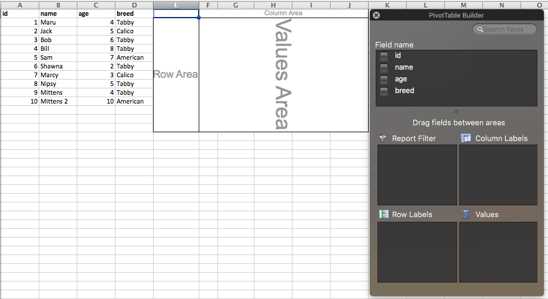Select the 'id' header cell
The height and width of the screenshot is (299, 548).
[19, 13]
